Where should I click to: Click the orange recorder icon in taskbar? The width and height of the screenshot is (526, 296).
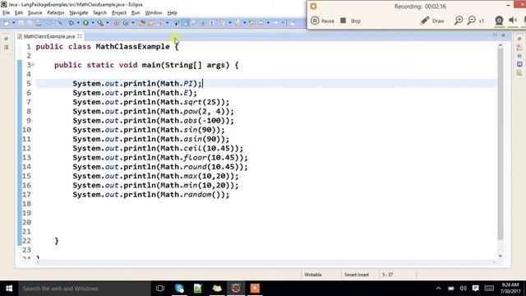pos(255,289)
